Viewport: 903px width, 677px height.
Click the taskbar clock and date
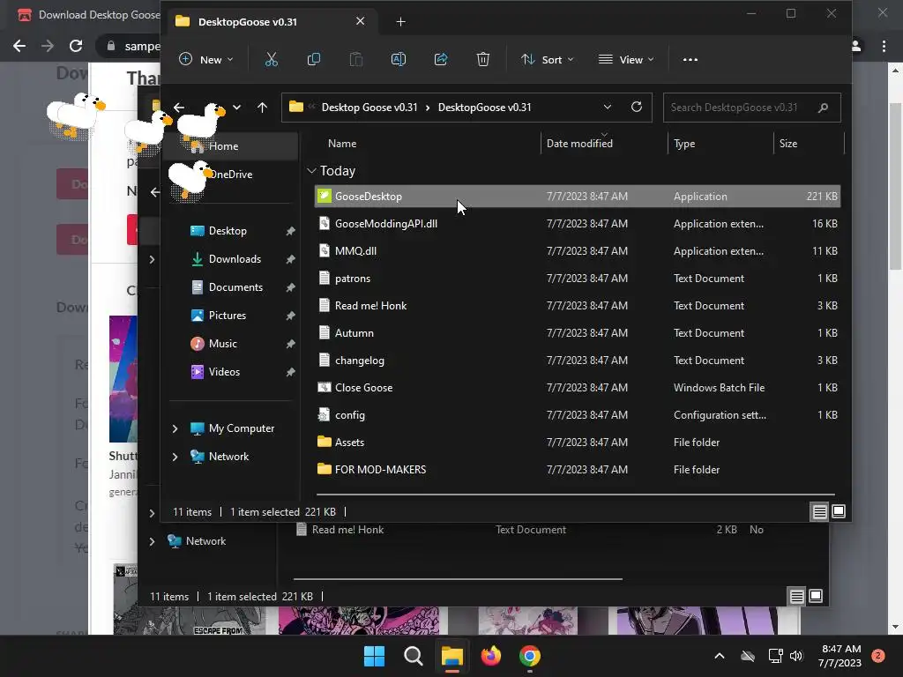(x=840, y=656)
